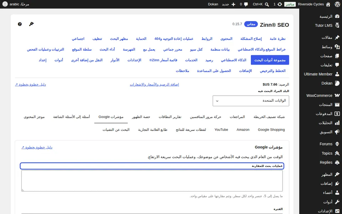Open the الرئيسية dashboard sidebar icon
This screenshot has height=214, width=342.
337,16
